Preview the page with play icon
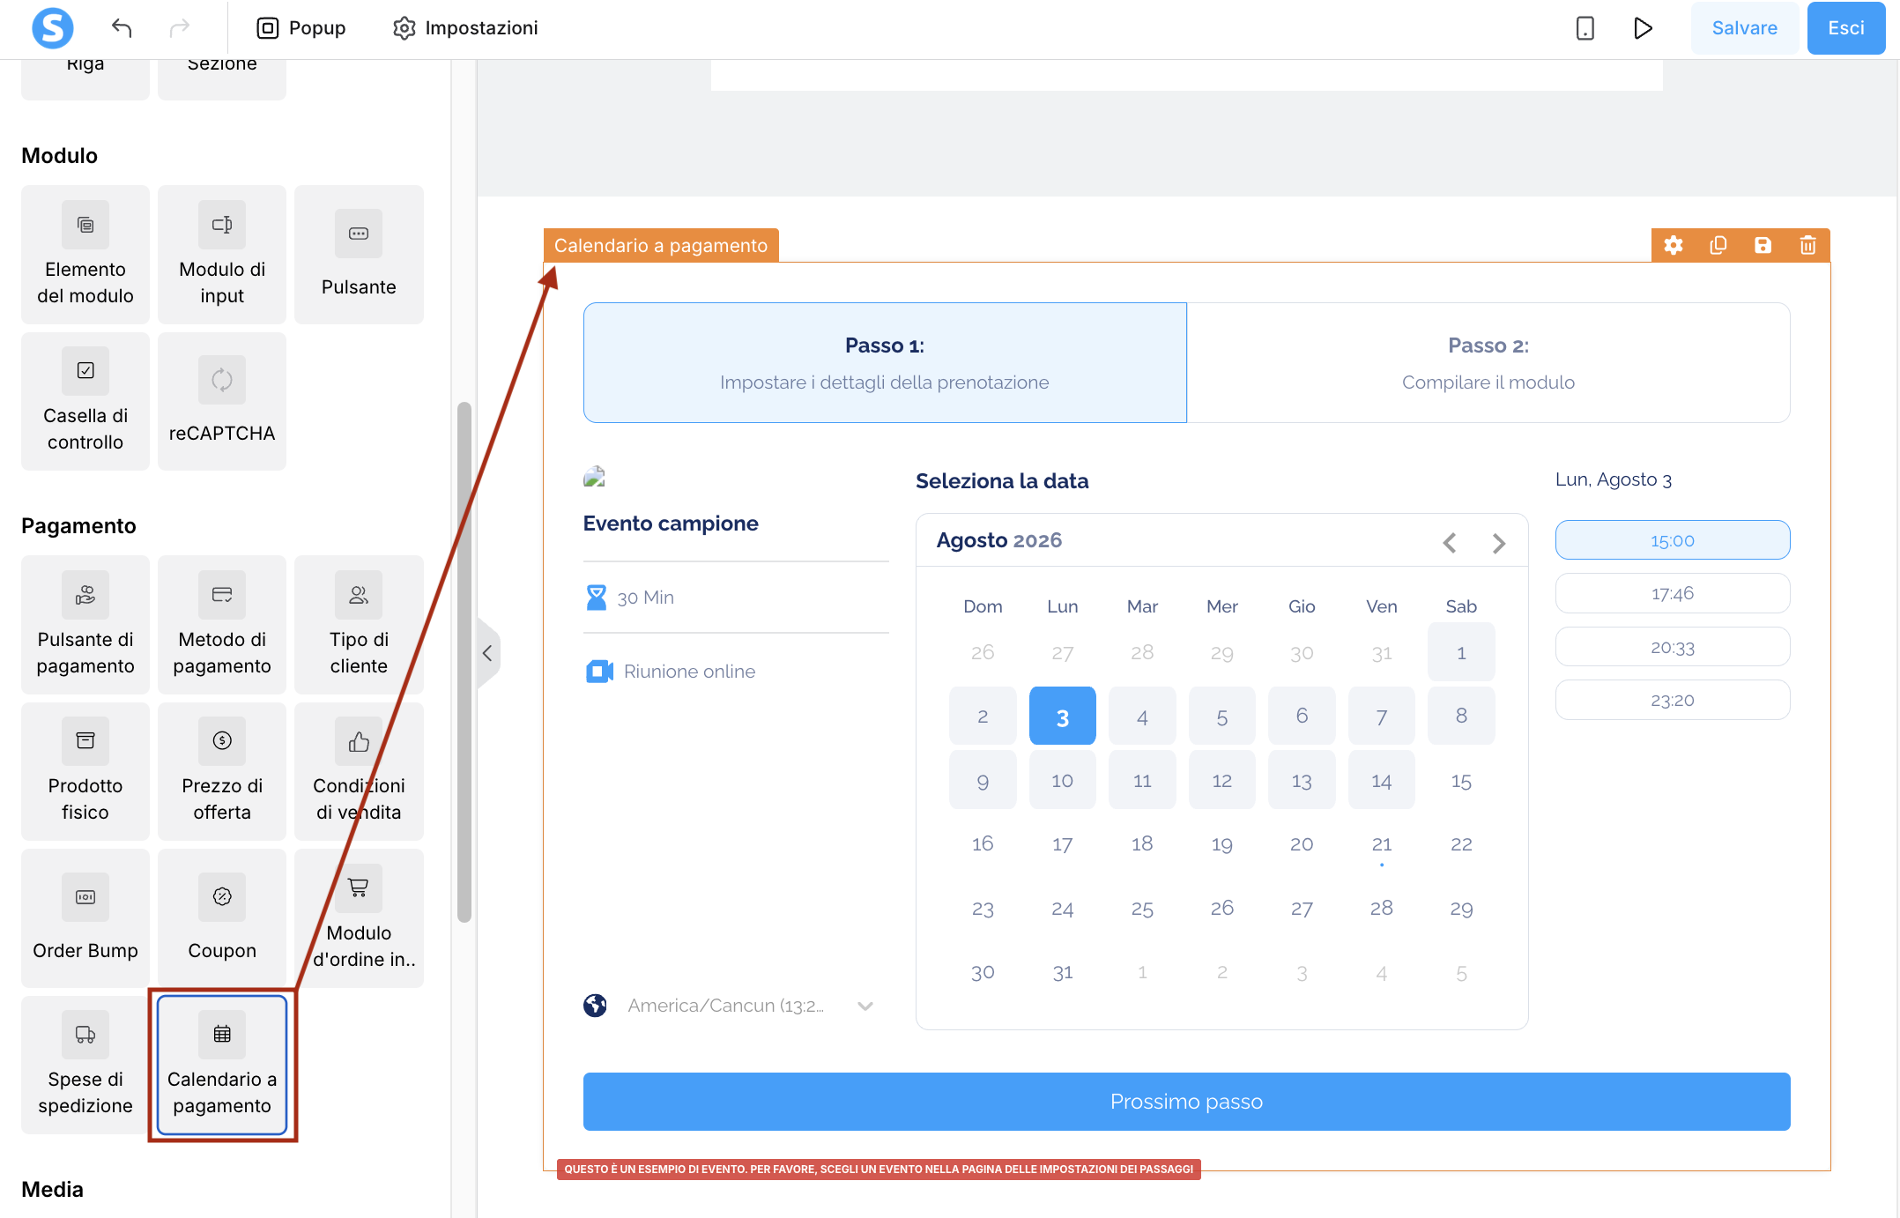 [1643, 28]
